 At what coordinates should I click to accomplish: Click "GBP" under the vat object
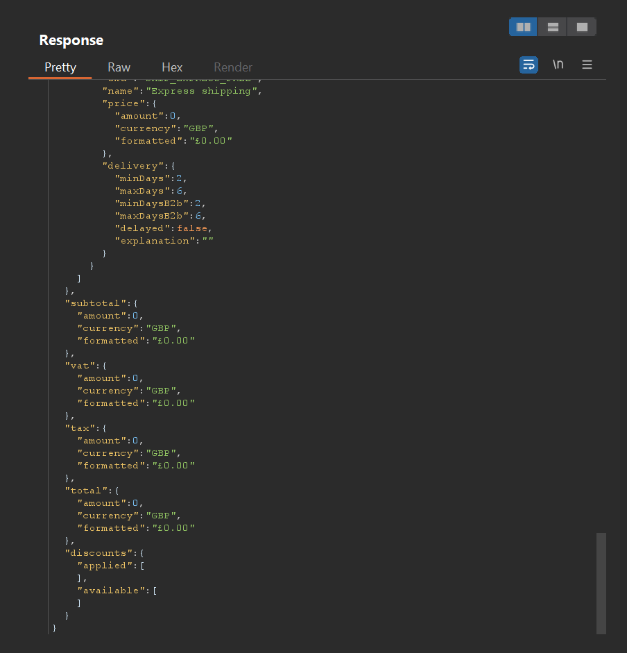click(161, 391)
